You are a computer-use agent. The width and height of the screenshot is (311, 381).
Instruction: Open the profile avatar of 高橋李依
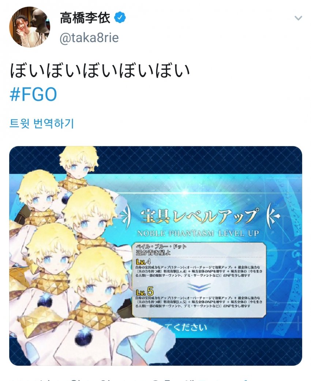tap(30, 27)
